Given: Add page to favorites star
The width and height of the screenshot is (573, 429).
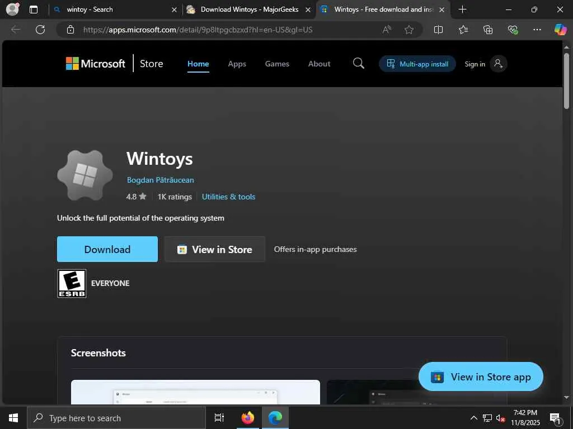Looking at the screenshot, I should pyautogui.click(x=409, y=30).
